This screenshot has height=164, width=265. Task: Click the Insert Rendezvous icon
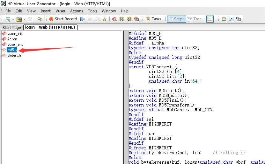(136, 19)
